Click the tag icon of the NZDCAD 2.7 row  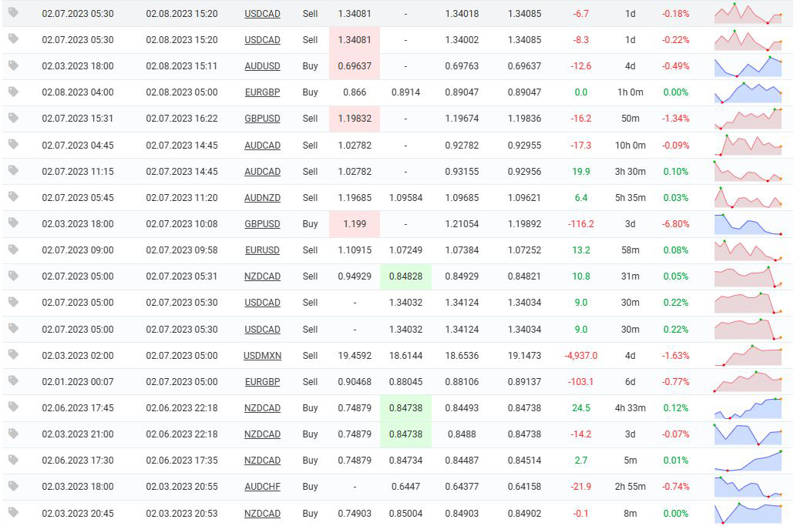click(x=14, y=460)
